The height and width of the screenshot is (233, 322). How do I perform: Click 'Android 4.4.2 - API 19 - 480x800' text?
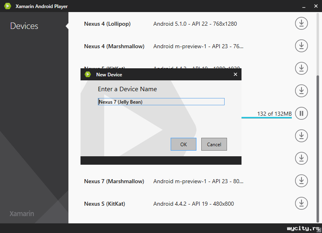click(194, 204)
